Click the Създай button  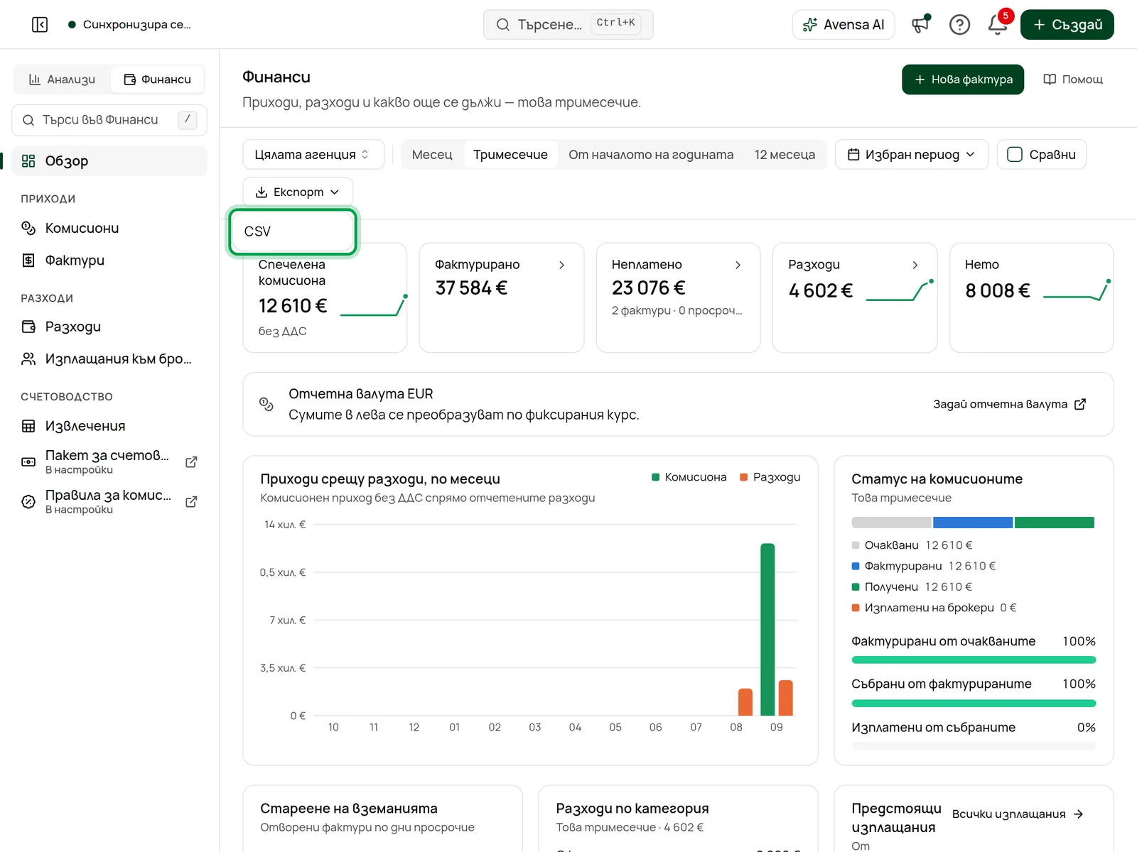pos(1067,25)
